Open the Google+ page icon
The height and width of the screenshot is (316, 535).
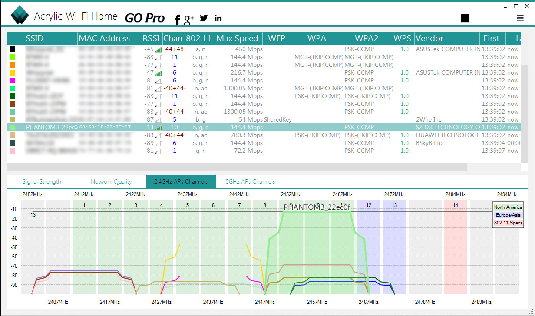[x=189, y=19]
